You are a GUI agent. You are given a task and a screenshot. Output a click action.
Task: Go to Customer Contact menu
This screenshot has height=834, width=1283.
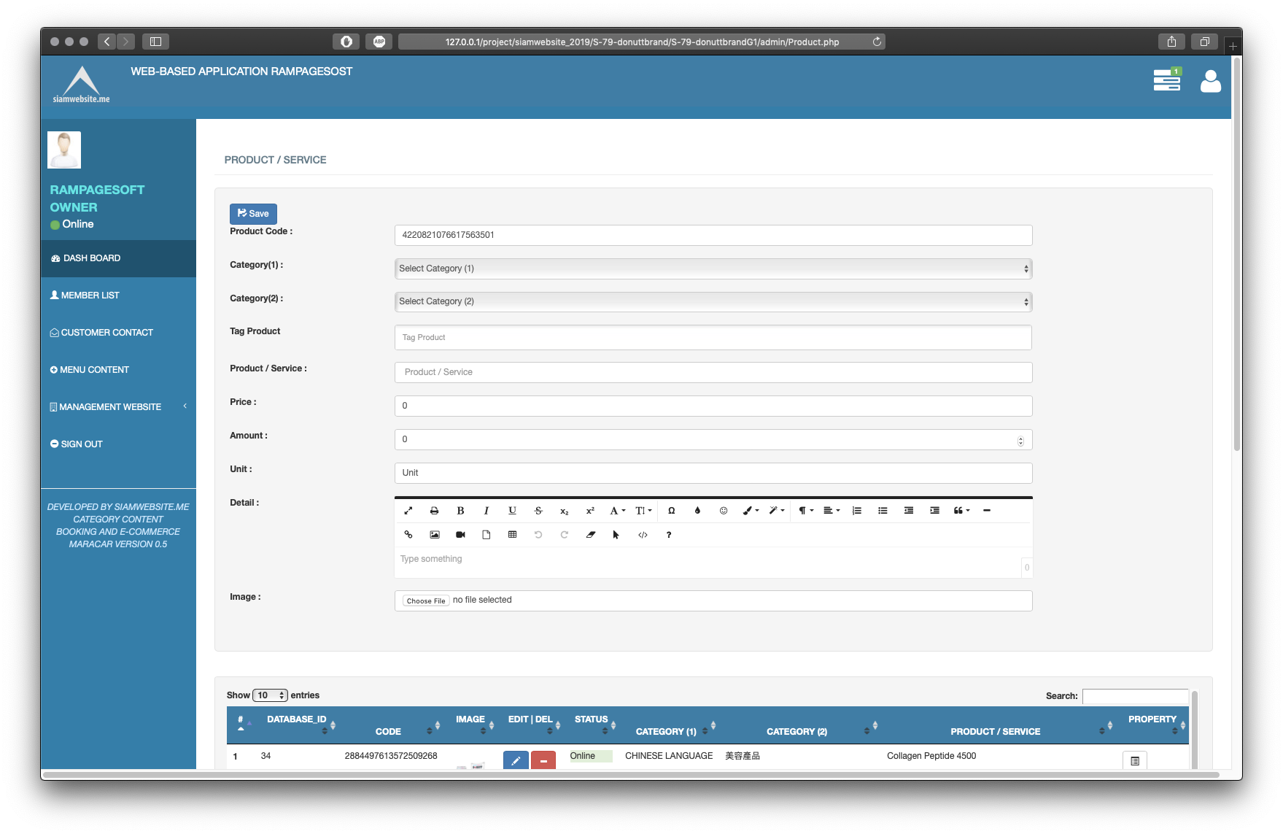[106, 333]
